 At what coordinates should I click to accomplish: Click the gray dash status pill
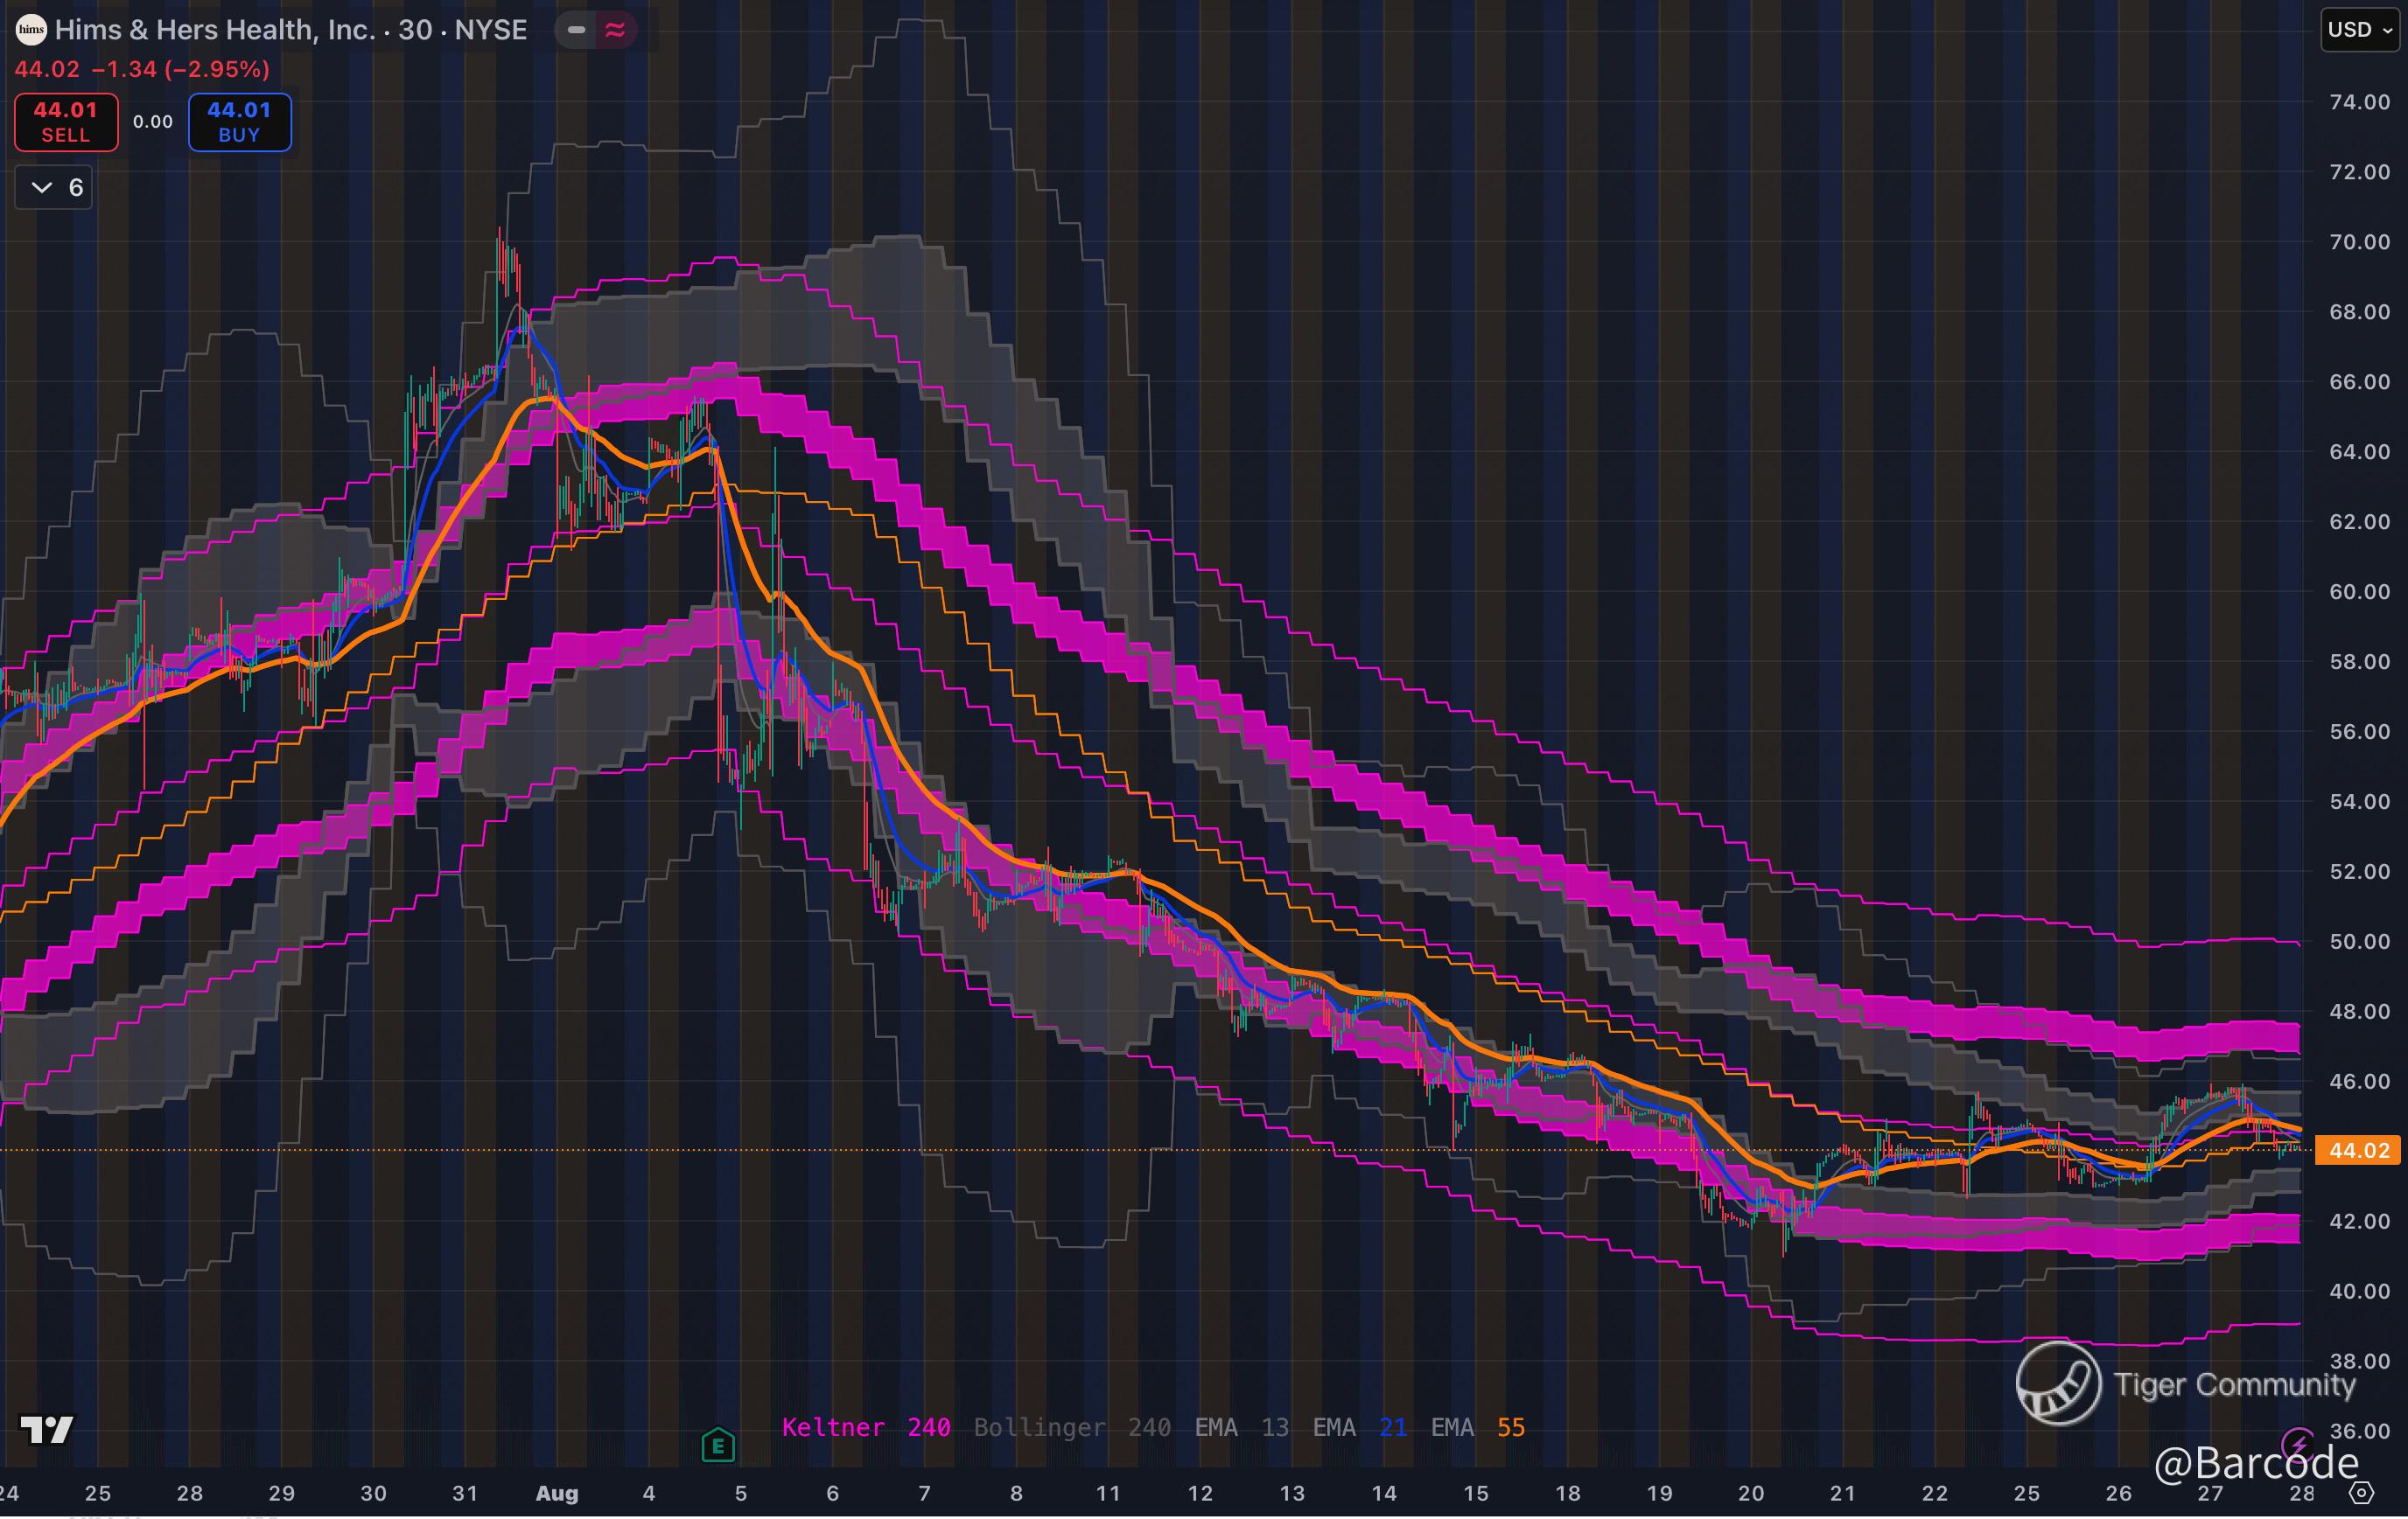pyautogui.click(x=576, y=30)
